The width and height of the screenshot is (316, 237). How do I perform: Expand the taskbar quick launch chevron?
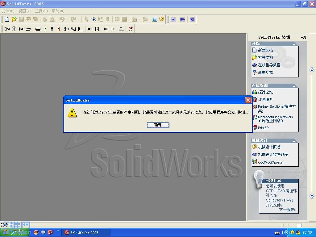click(x=57, y=231)
